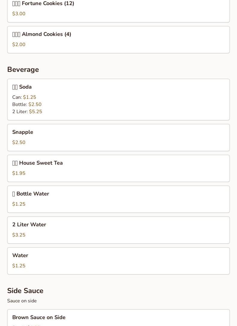
Task: Choose the Soda Bottle $2.50 option
Action: [x=35, y=104]
